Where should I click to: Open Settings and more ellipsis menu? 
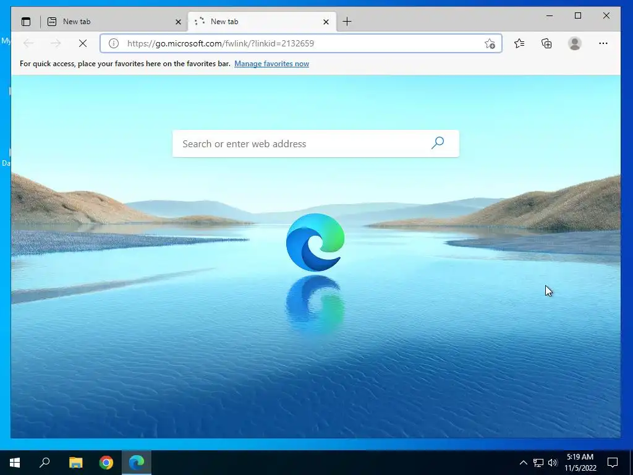603,43
